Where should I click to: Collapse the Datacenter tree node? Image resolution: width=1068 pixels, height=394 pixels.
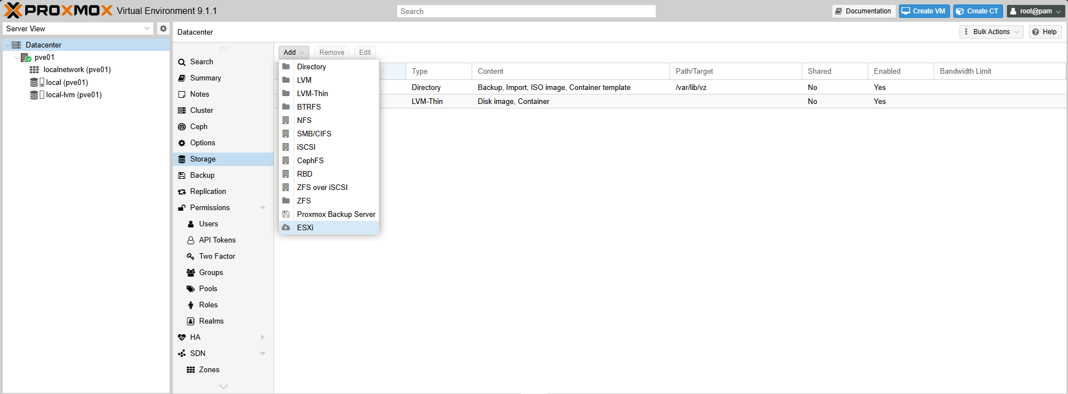(7, 45)
